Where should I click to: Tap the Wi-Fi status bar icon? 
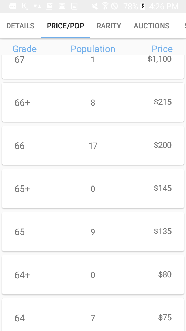(x=105, y=6)
